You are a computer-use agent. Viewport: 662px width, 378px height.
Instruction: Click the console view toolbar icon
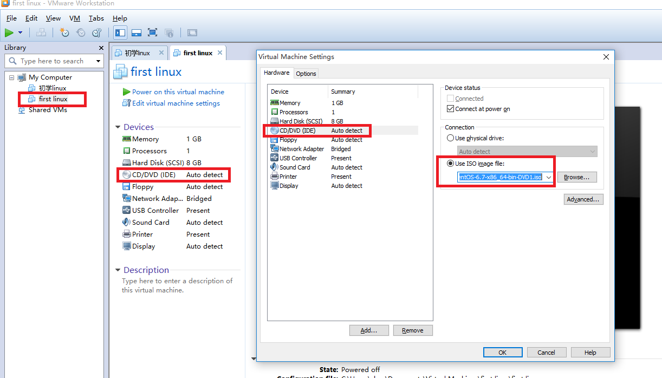[x=192, y=33]
